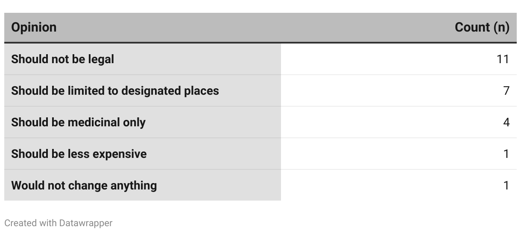Click blank white cell in 'less expensive' row
This screenshot has width=521, height=233.
[384, 154]
